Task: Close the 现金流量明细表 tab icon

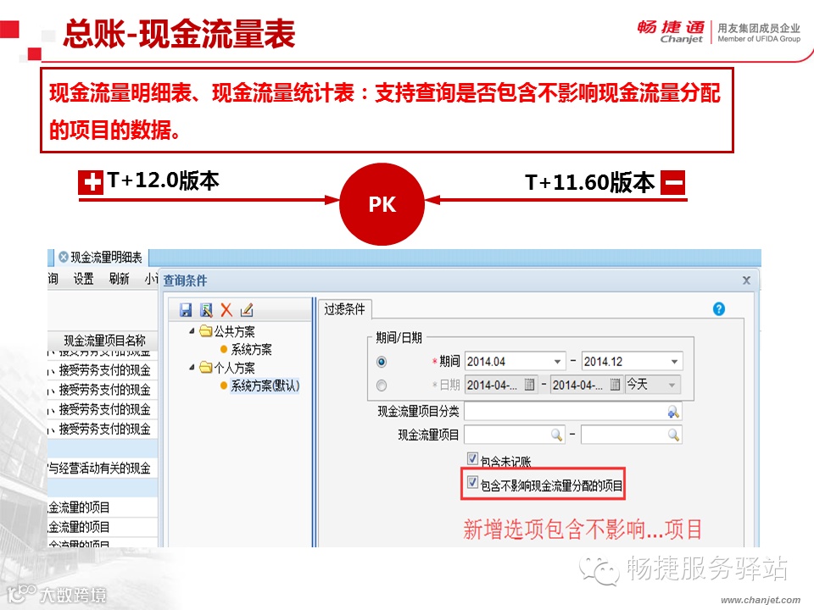Action: coord(64,257)
